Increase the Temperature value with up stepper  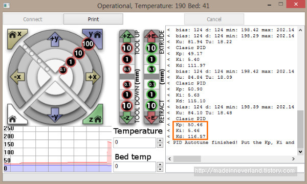pos(160,140)
